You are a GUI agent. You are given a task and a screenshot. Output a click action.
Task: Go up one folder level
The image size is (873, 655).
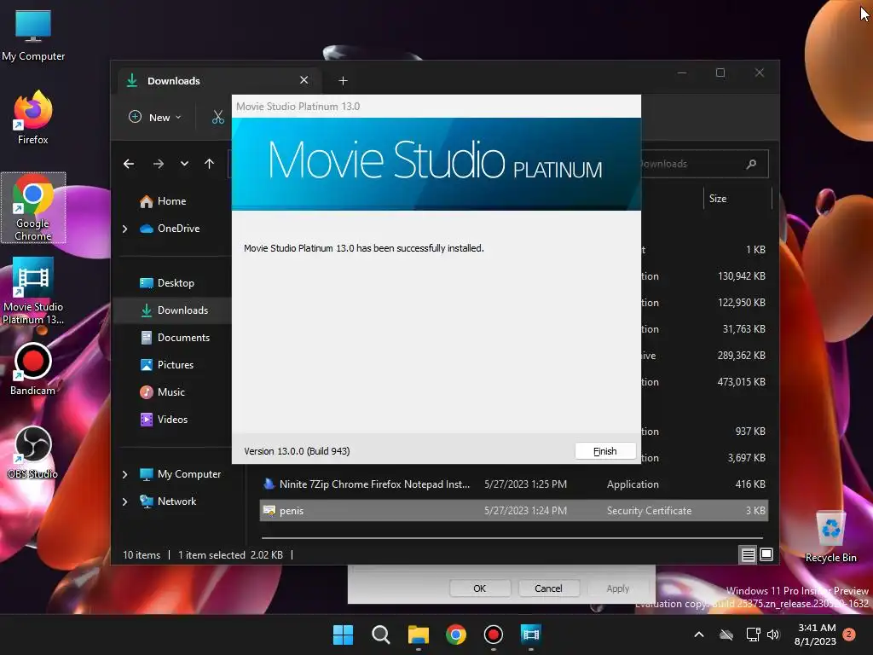click(x=210, y=164)
